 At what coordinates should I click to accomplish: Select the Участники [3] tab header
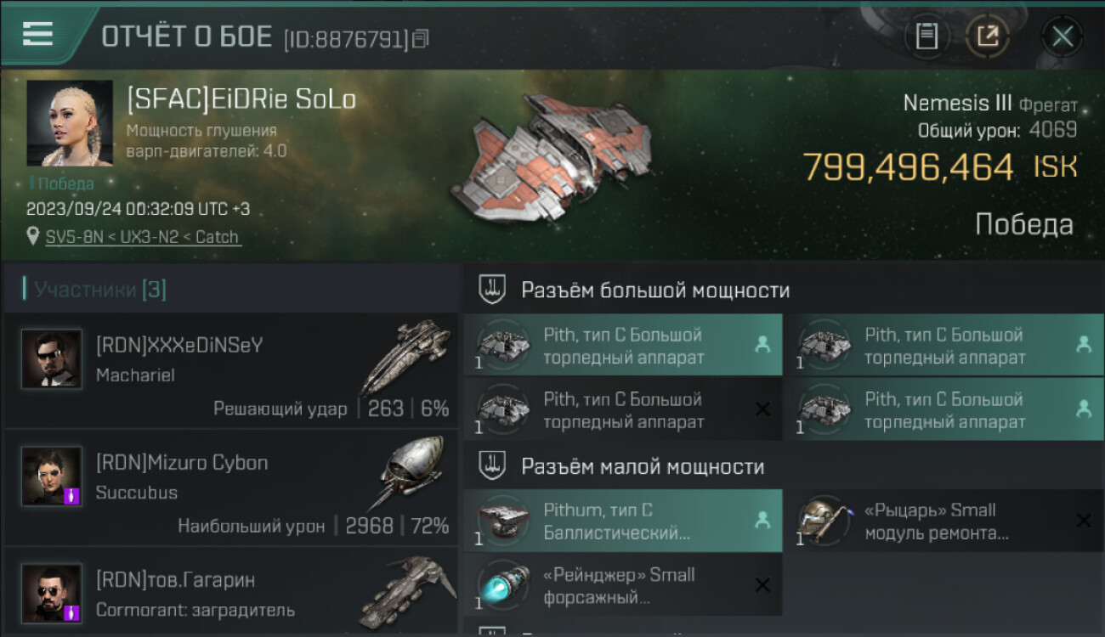100,290
